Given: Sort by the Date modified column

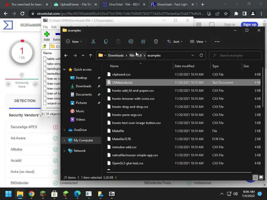Looking at the screenshot, I should click(x=184, y=66).
